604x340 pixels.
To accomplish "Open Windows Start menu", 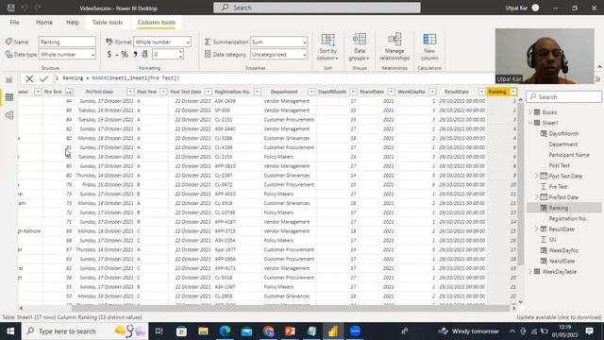I will [x=10, y=331].
